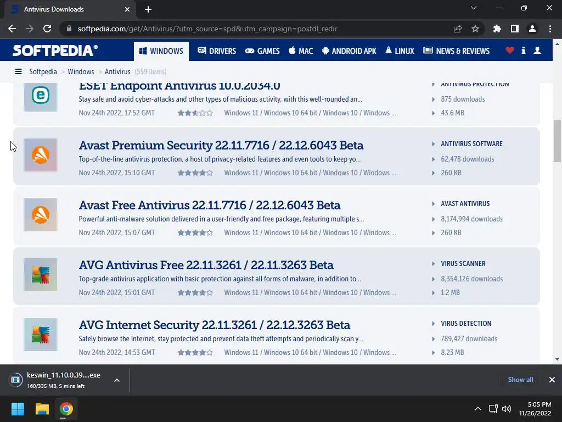The image size is (562, 422).
Task: Open the Chrome profile icon
Action: (532, 29)
